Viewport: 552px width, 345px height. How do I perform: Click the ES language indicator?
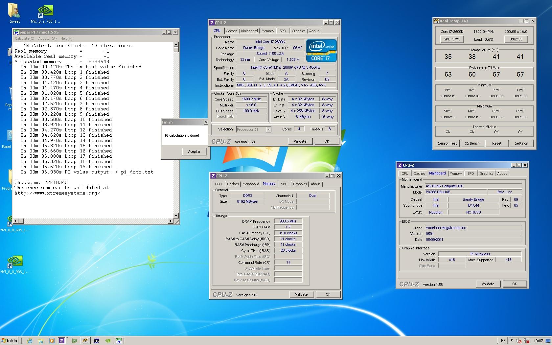click(x=503, y=341)
